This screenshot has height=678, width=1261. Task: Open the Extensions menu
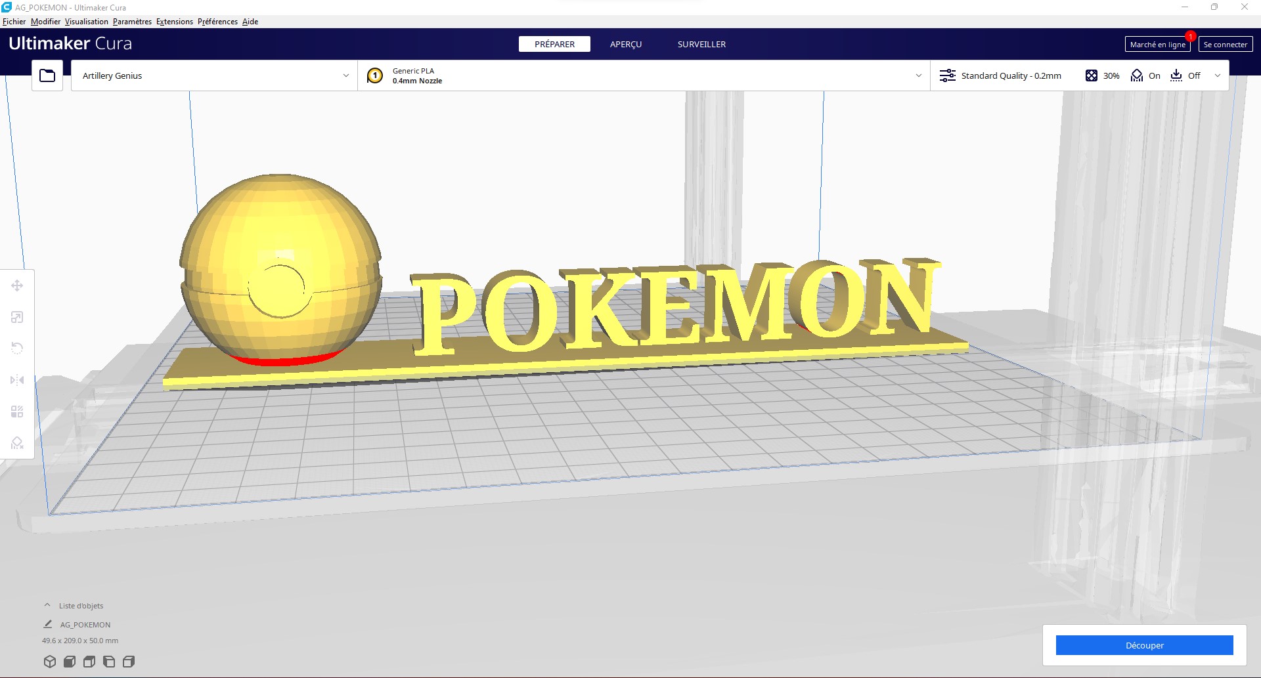pyautogui.click(x=174, y=21)
